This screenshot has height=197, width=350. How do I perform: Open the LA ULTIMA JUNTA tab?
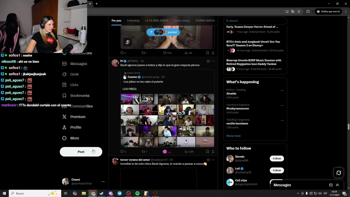click(157, 21)
